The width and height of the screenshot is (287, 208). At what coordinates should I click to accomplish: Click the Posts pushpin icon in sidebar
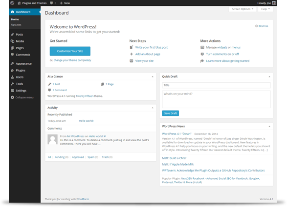[12, 35]
